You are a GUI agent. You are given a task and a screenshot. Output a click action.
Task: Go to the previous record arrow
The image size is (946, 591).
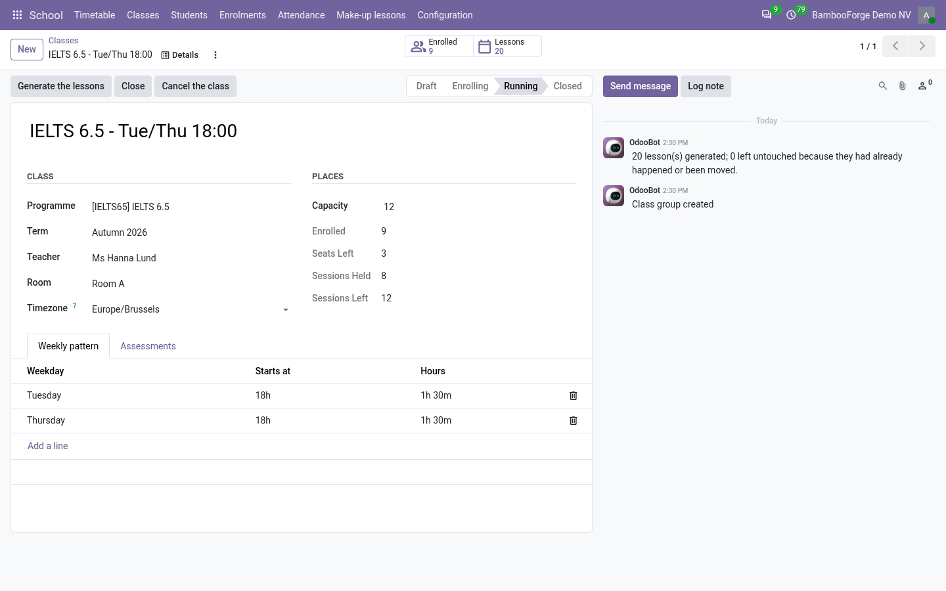click(x=895, y=46)
